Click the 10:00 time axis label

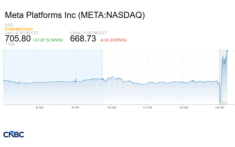112,107
